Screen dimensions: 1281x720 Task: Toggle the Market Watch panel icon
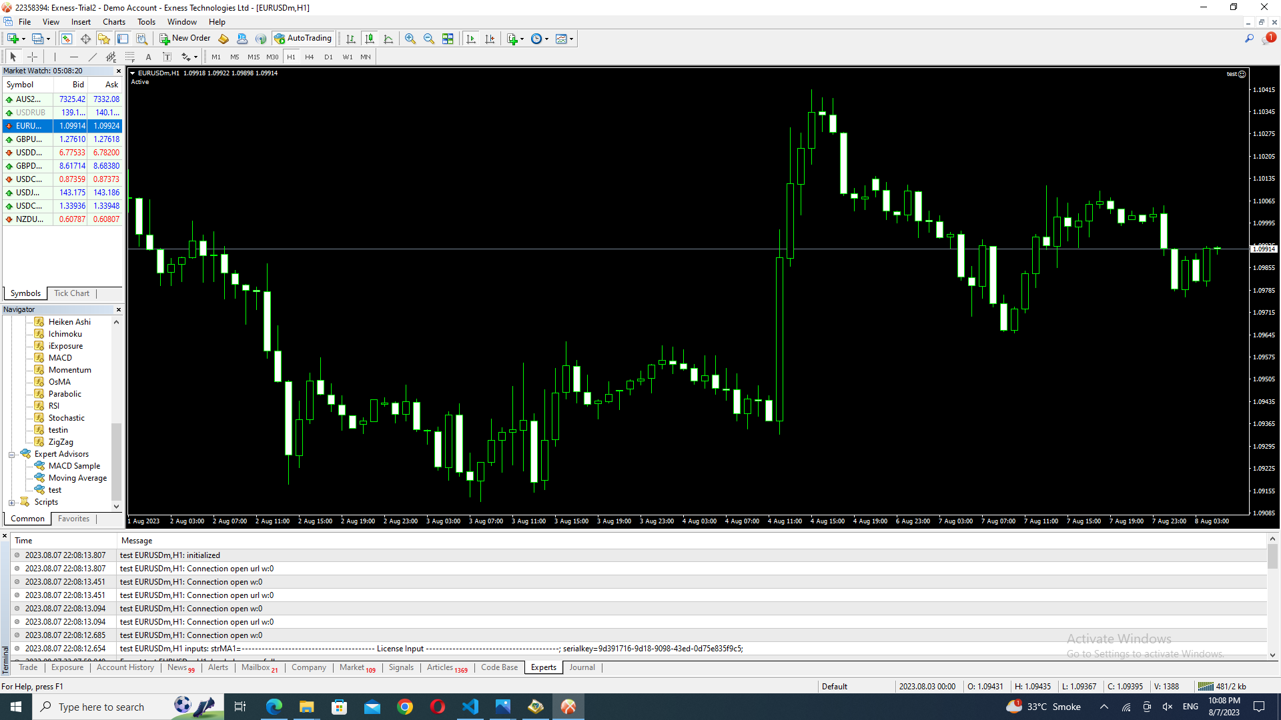pos(67,39)
